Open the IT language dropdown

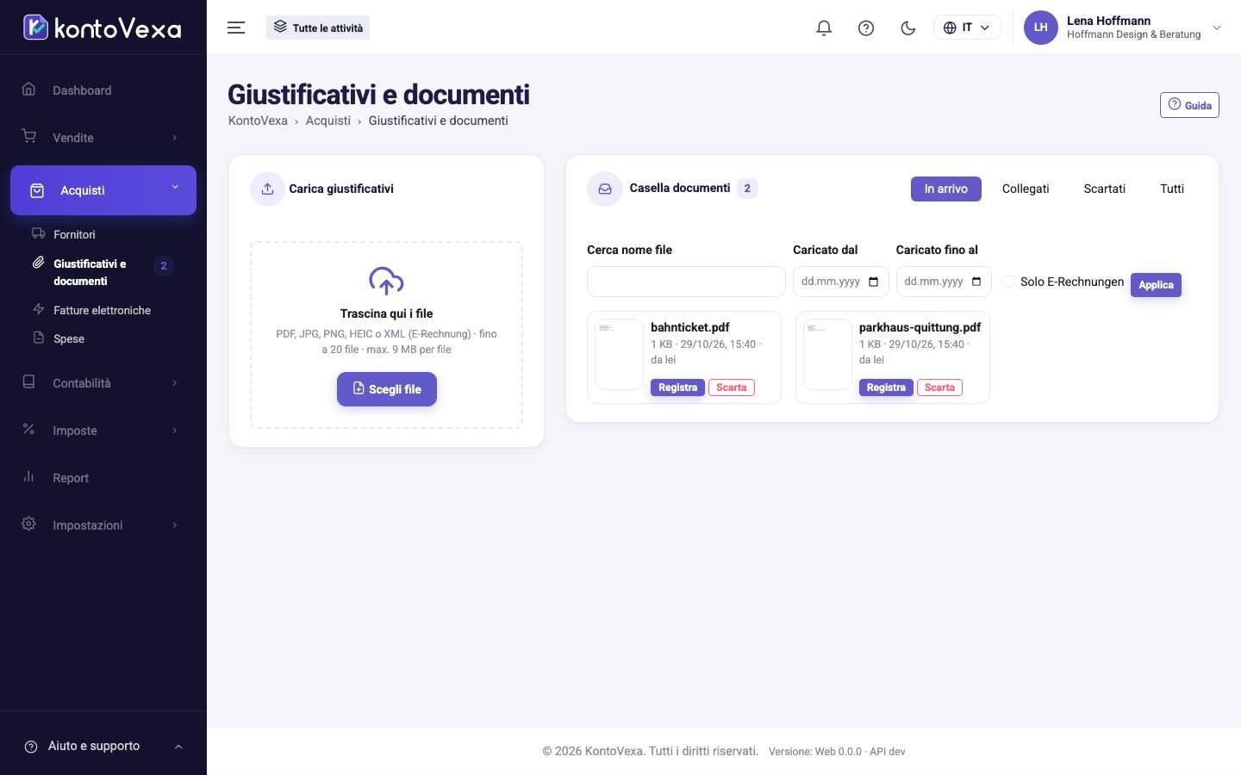967,28
